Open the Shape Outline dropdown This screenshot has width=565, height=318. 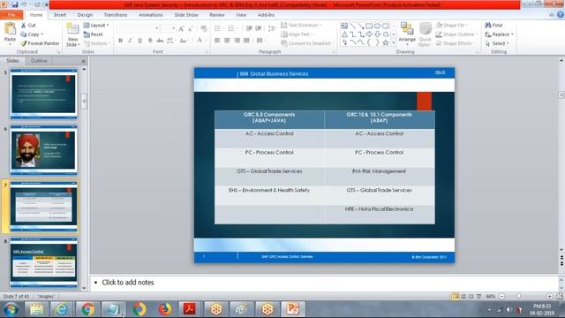tap(456, 34)
